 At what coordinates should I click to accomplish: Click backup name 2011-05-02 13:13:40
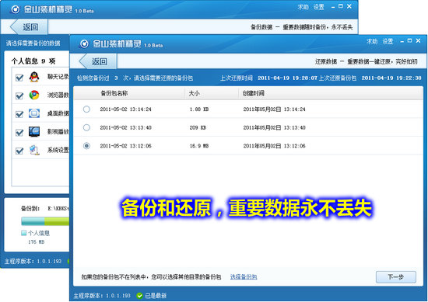[125, 127]
